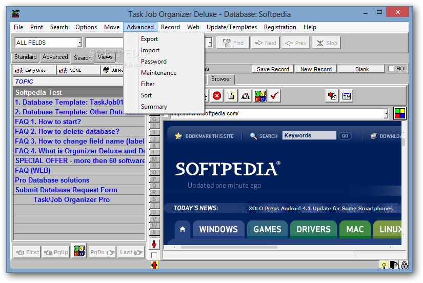Click the padlock icon in status bar
Image resolution: width=423 pixels, height=283 pixels.
404,265
